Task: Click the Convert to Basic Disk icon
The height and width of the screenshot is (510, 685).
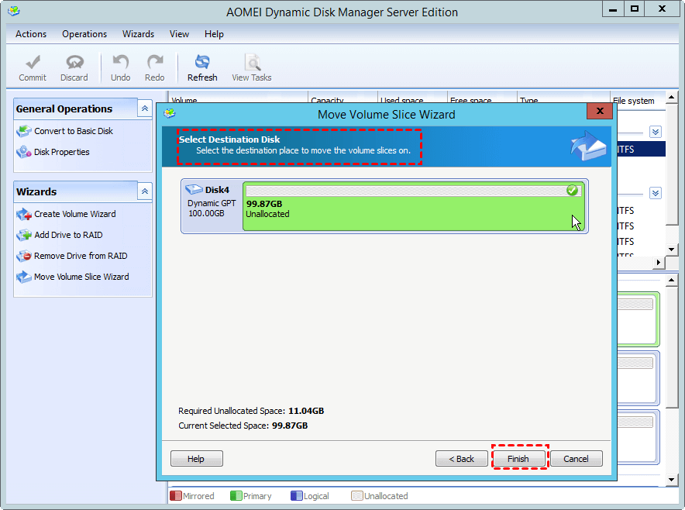Action: point(23,131)
